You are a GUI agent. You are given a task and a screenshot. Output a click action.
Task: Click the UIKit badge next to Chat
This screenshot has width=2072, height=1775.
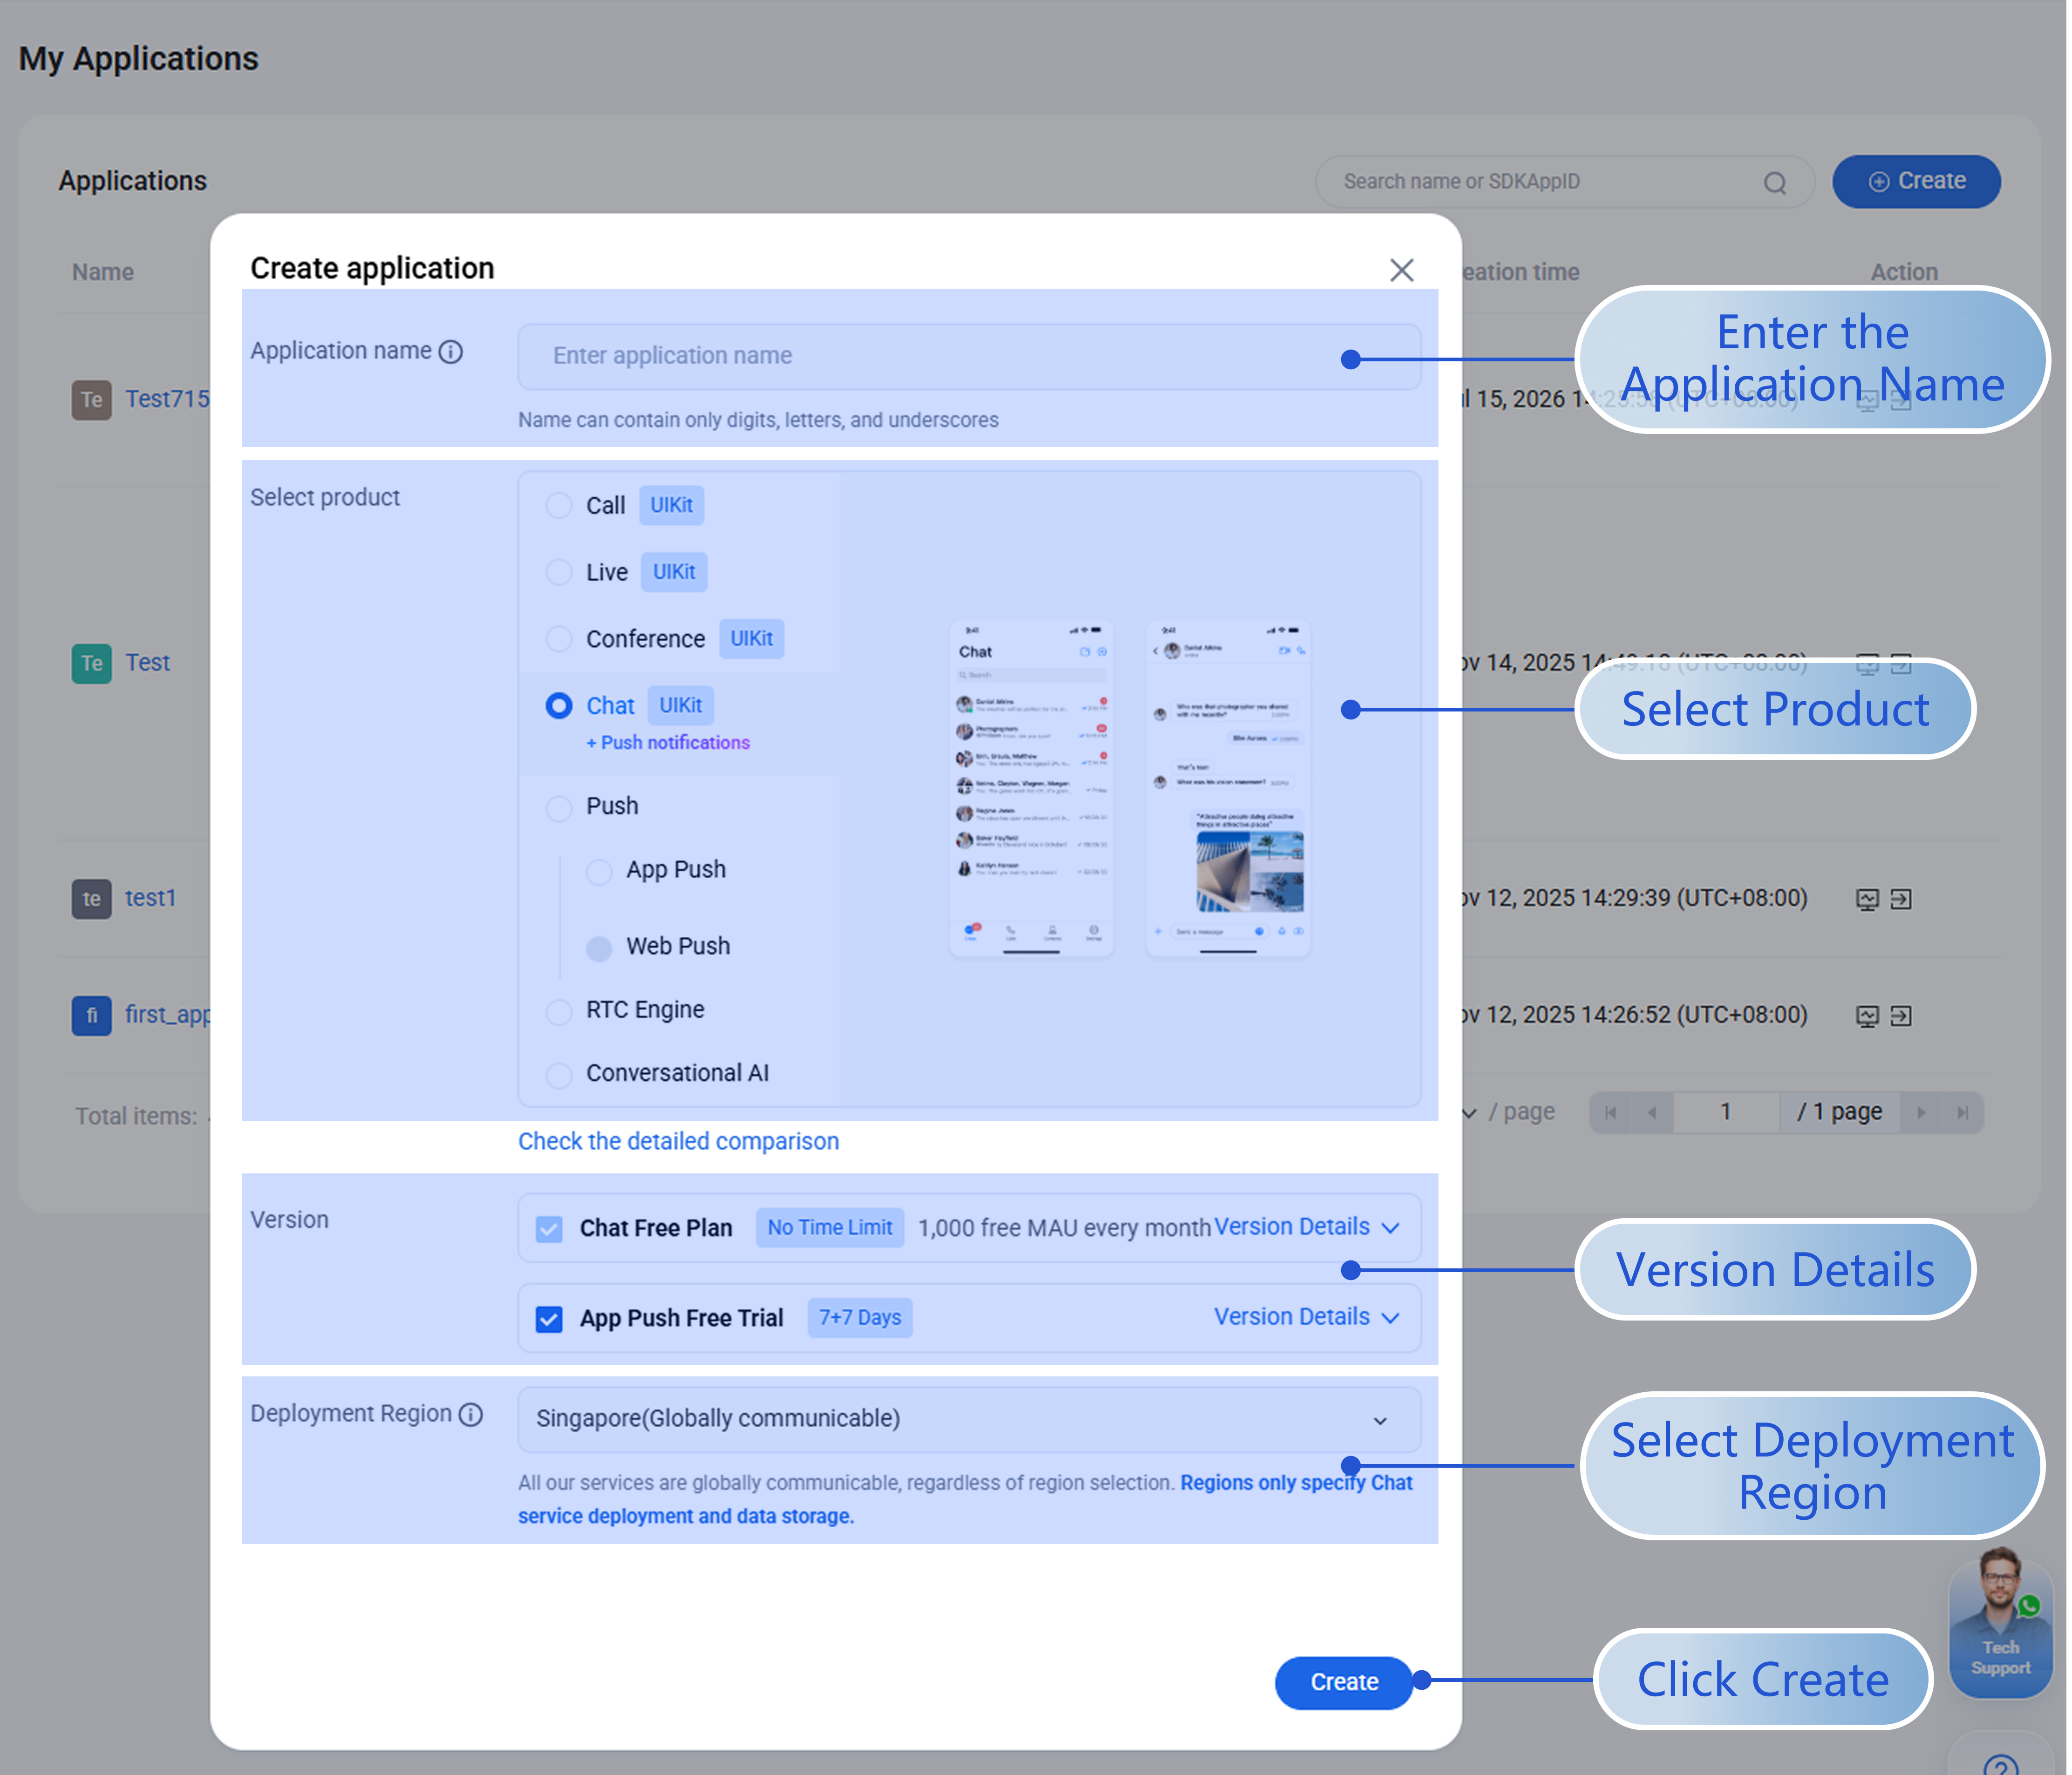click(681, 705)
